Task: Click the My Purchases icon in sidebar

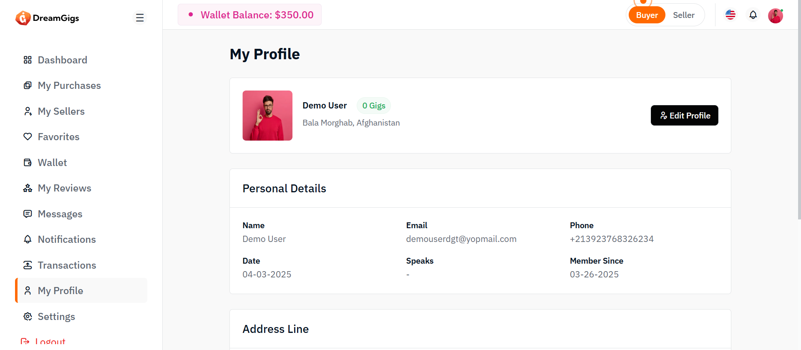Action: pos(28,86)
